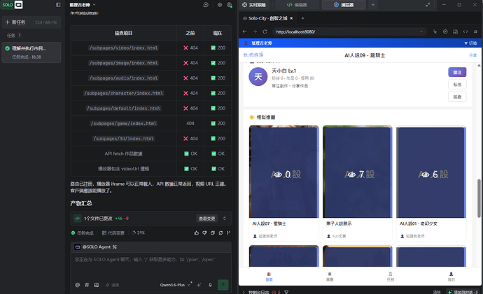
Task: Click the @SOLO Agent mention chip
Action: [x=96, y=247]
